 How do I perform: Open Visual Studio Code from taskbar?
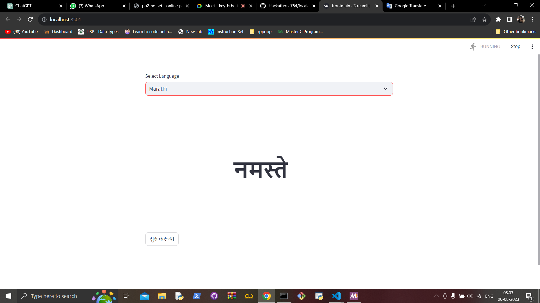pyautogui.click(x=336, y=296)
